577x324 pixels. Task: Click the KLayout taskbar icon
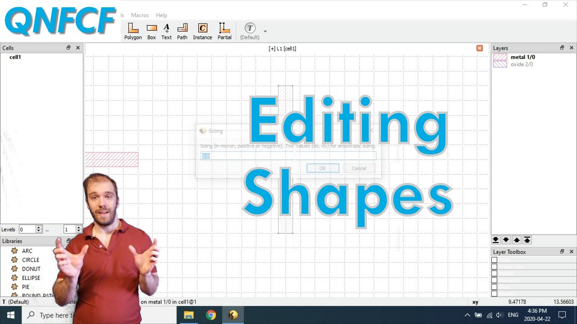pos(233,315)
